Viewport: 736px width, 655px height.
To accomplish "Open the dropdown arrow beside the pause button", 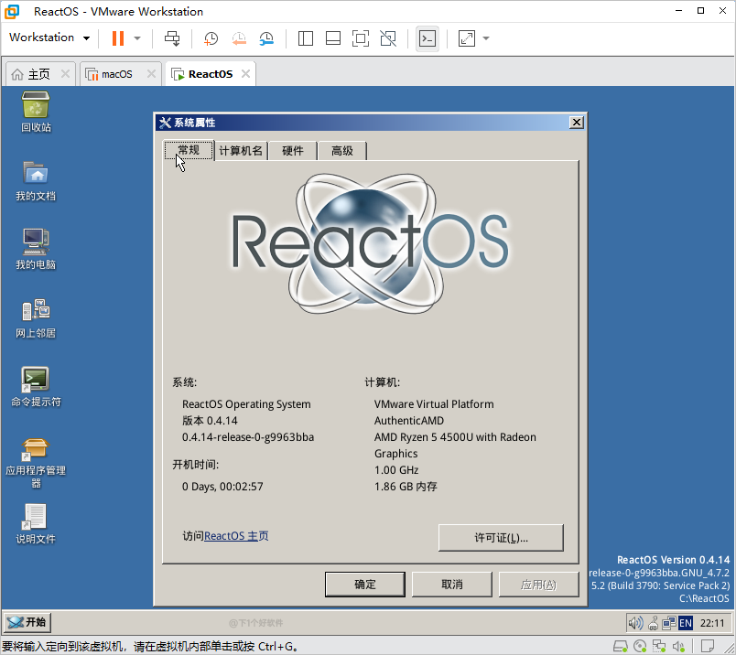I will pyautogui.click(x=137, y=38).
